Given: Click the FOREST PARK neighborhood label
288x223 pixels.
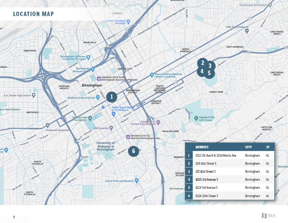Looking at the screenshot, I should 216,92.
